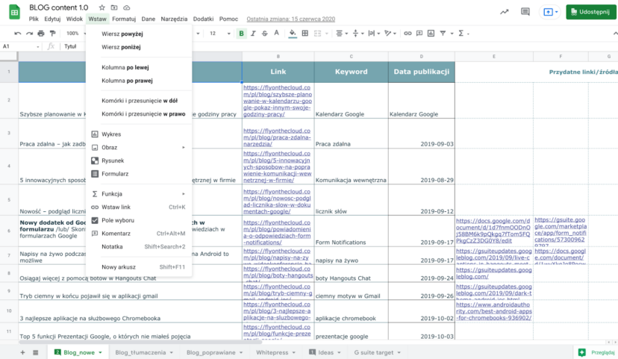This screenshot has height=359, width=618.
Task: Open the Dodatki menu
Action: click(x=203, y=19)
